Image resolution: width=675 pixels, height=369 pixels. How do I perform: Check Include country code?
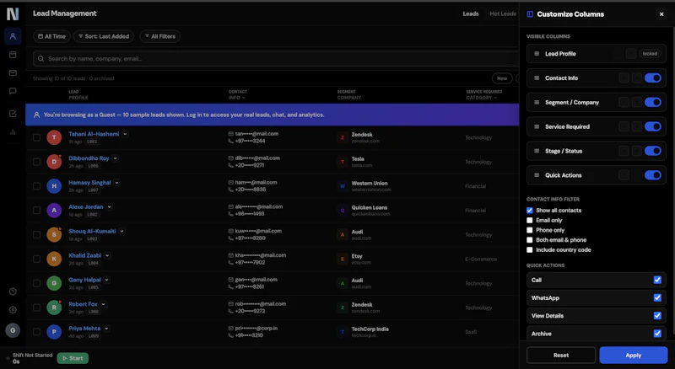[530, 250]
